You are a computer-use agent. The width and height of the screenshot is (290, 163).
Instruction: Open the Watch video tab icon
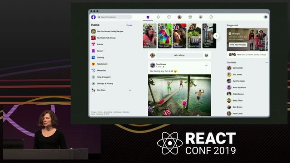click(x=169, y=17)
